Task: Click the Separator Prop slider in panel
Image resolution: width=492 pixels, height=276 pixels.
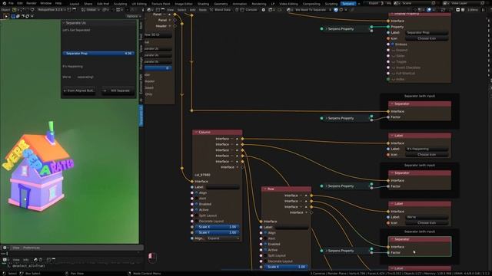Action: point(98,54)
